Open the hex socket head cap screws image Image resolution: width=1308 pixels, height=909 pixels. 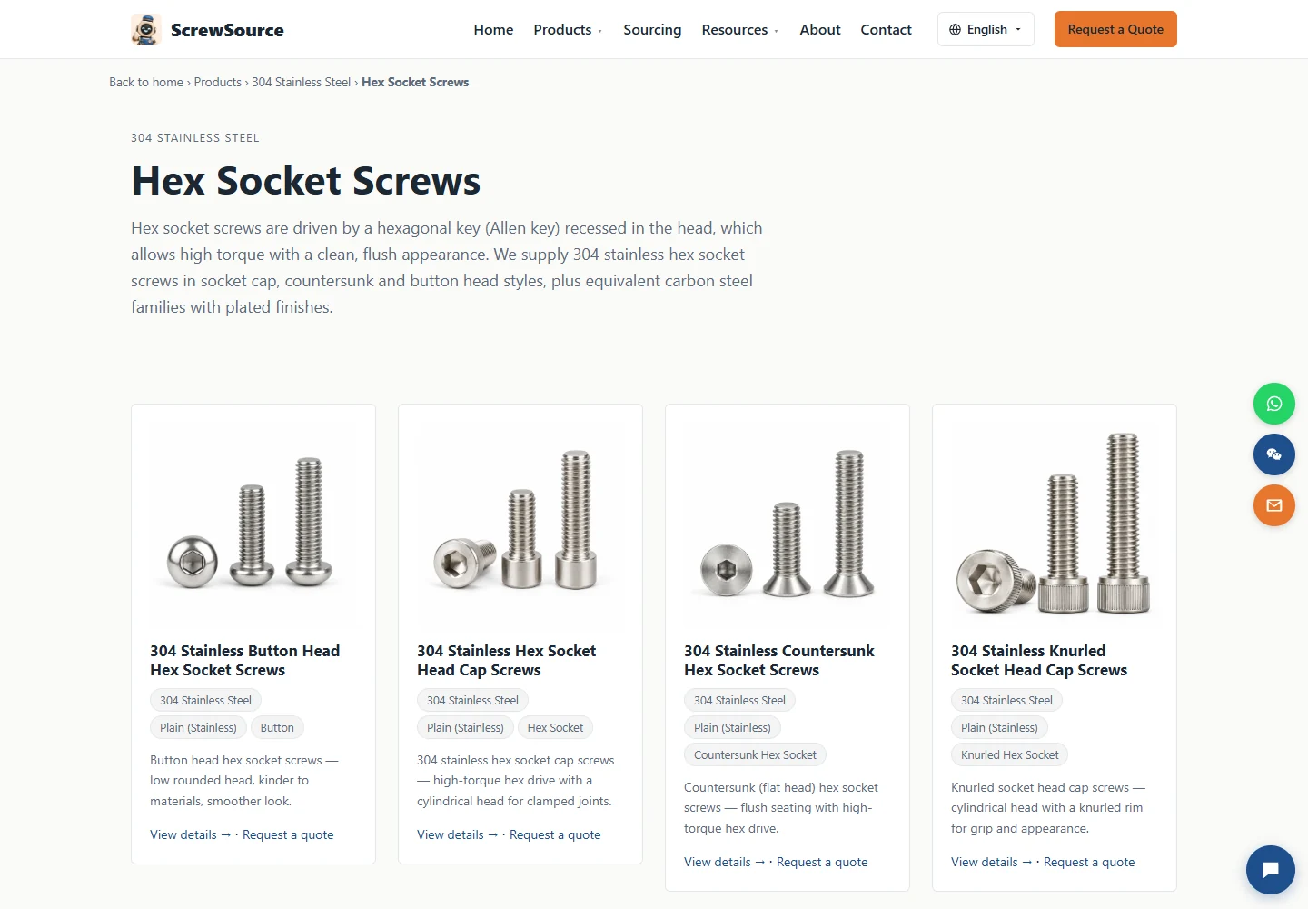[520, 527]
